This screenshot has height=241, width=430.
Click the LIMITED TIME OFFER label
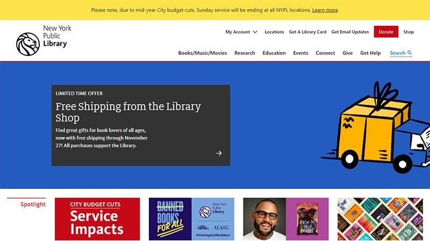(79, 93)
